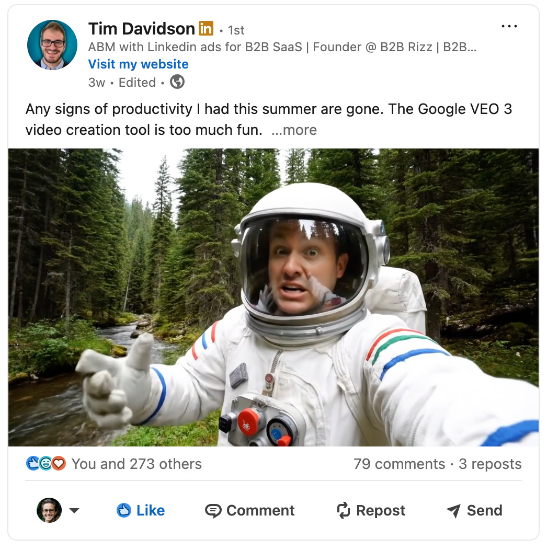Open the reaction icons summary
Screen dimensions: 547x550
click(46, 463)
